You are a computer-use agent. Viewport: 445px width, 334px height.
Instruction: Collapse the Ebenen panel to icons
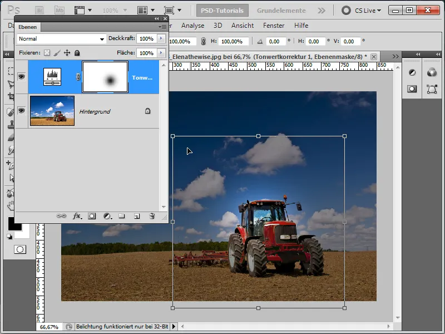coord(157,19)
